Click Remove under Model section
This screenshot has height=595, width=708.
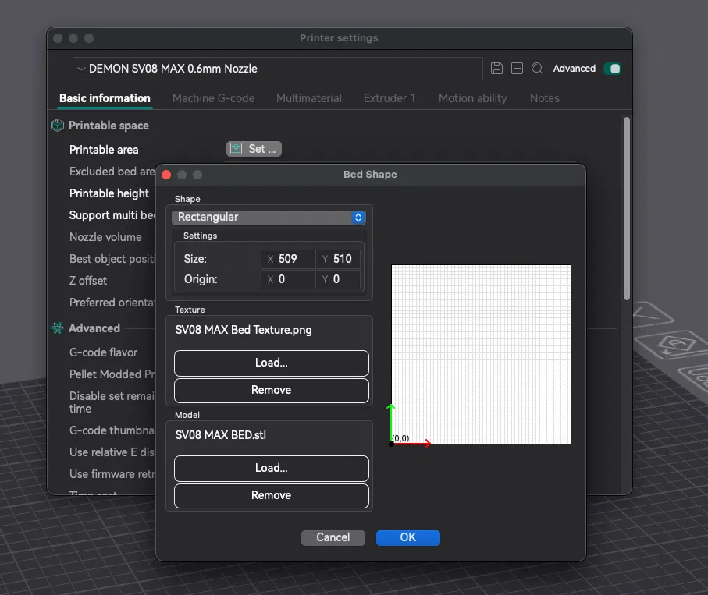(x=272, y=495)
